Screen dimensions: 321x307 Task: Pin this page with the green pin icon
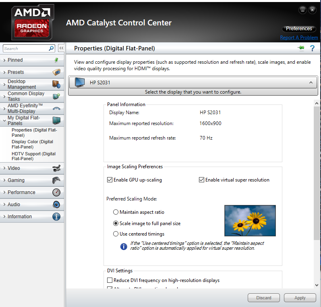(x=301, y=48)
